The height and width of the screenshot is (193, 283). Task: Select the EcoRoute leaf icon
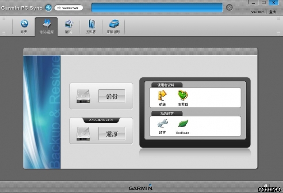pyautogui.click(x=183, y=126)
